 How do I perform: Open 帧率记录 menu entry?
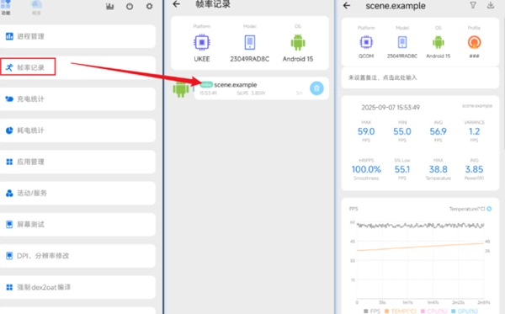tap(77, 67)
